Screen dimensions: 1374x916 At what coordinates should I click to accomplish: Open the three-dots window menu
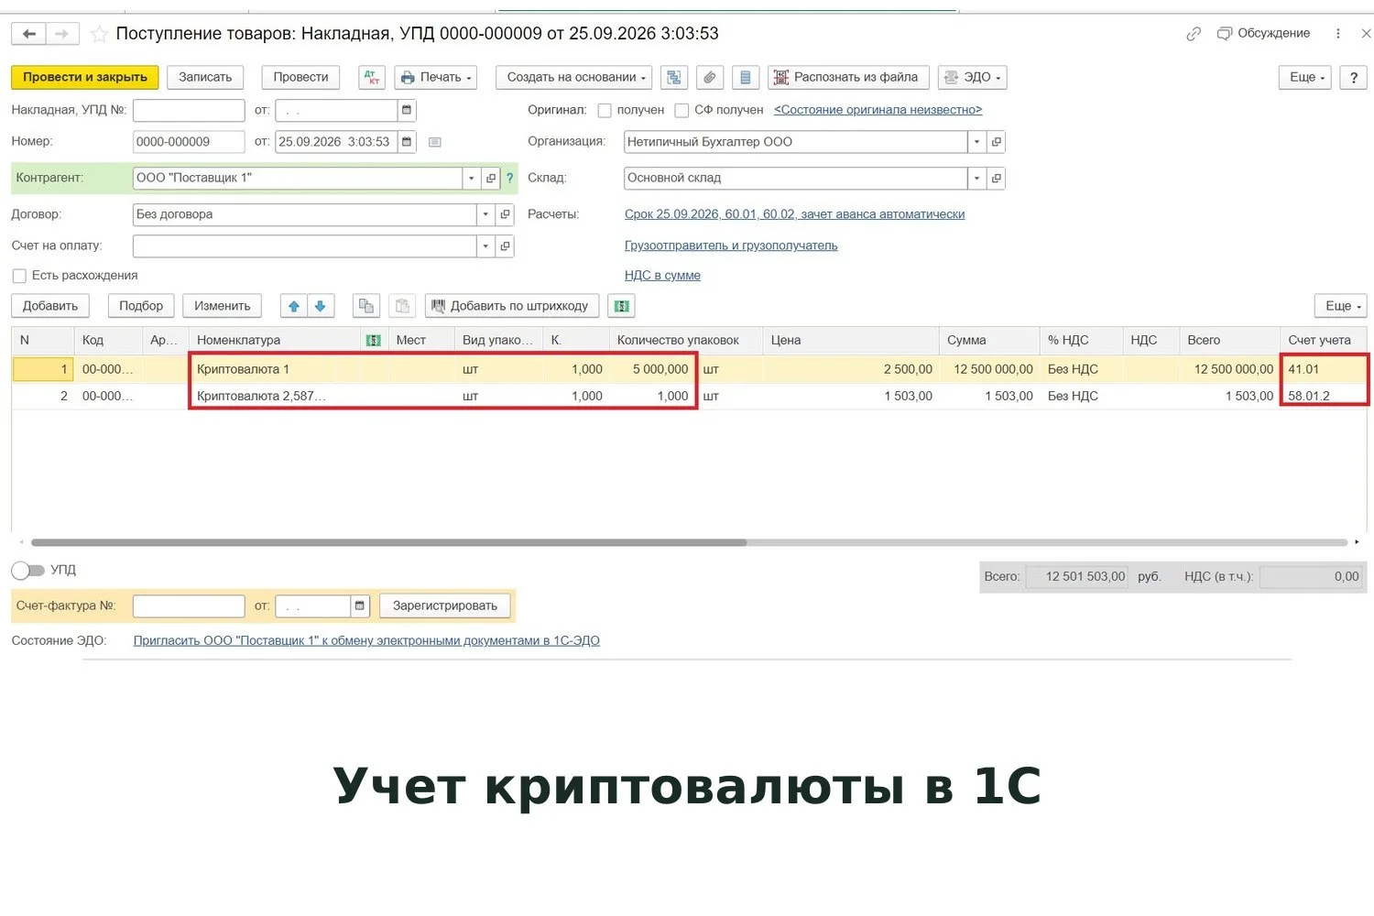coord(1338,34)
